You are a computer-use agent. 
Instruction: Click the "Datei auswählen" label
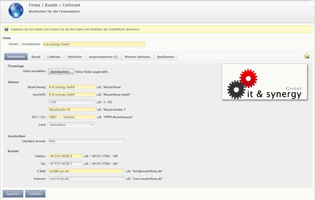(x=34, y=71)
